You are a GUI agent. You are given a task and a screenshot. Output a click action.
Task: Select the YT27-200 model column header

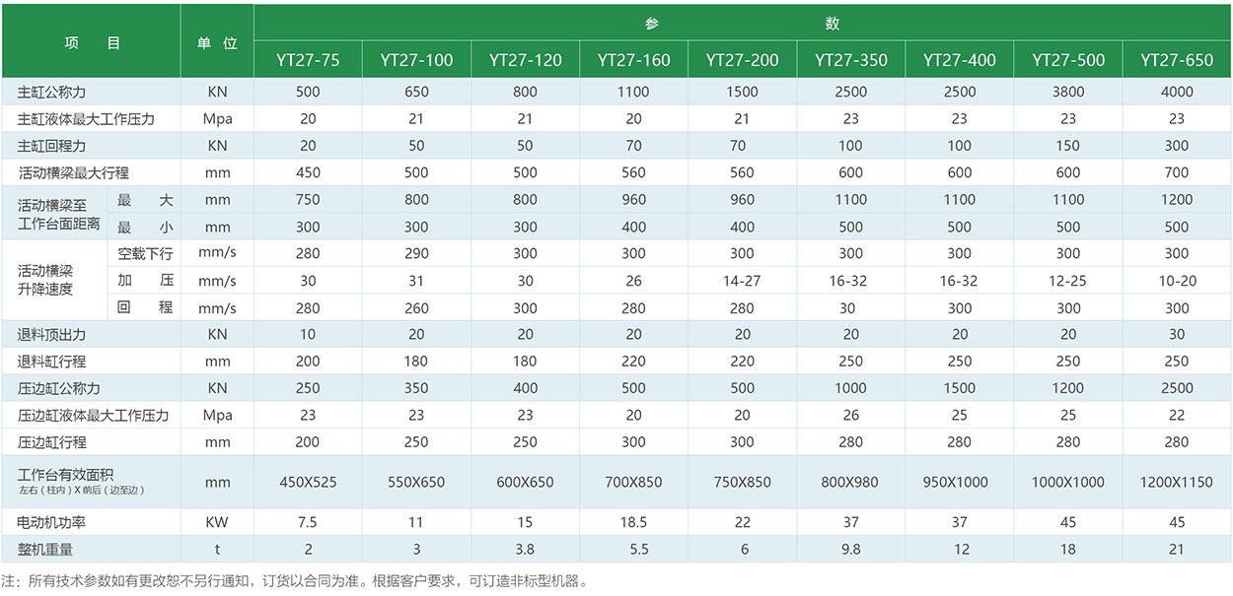742,60
